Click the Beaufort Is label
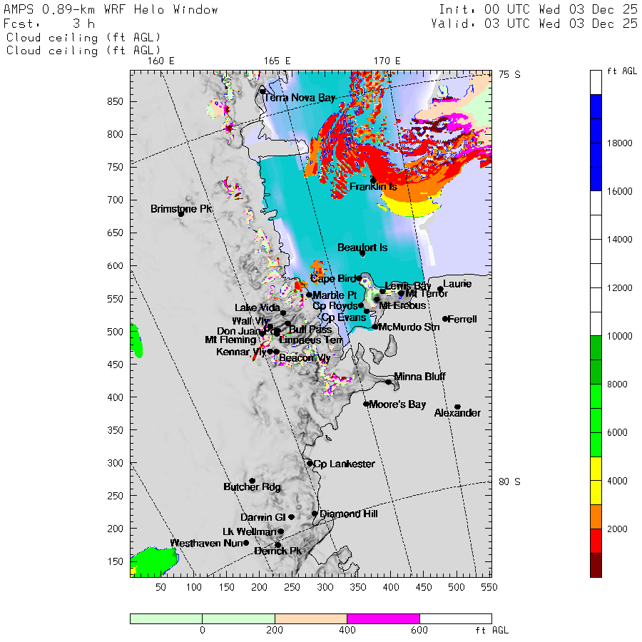Screen dimensions: 642x642 point(362,248)
